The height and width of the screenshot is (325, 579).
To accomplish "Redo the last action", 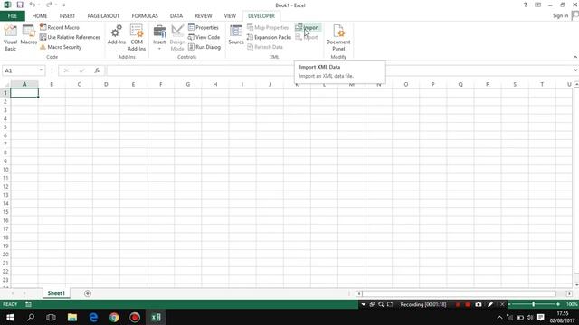I will (x=49, y=5).
